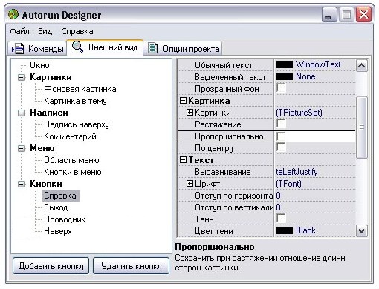Toggle the Растяжение checkbox
379x289 pixels.
281,124
